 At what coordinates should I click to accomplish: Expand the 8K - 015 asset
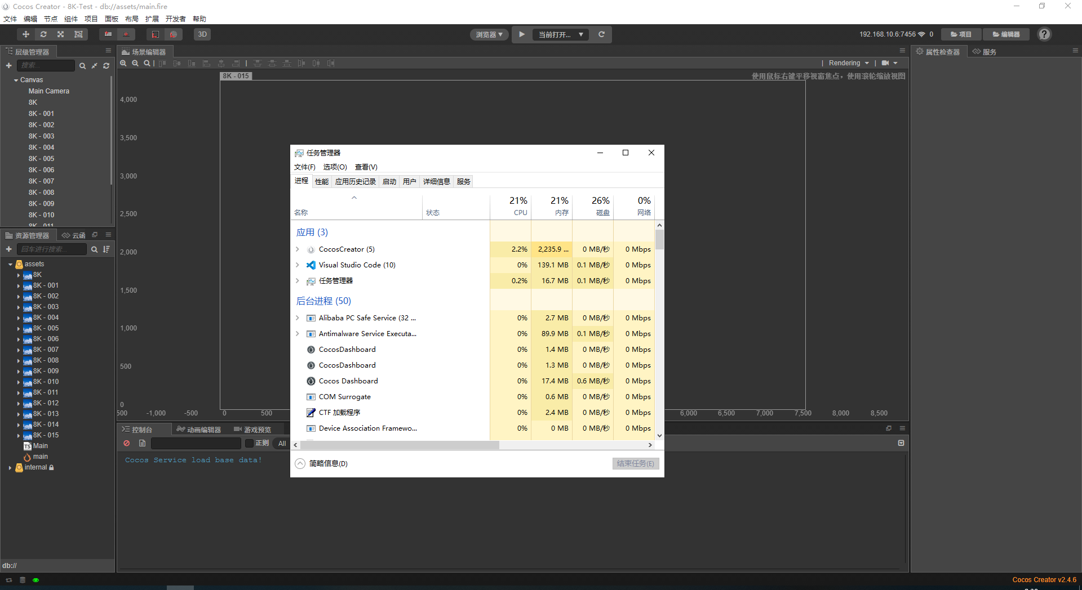point(19,436)
